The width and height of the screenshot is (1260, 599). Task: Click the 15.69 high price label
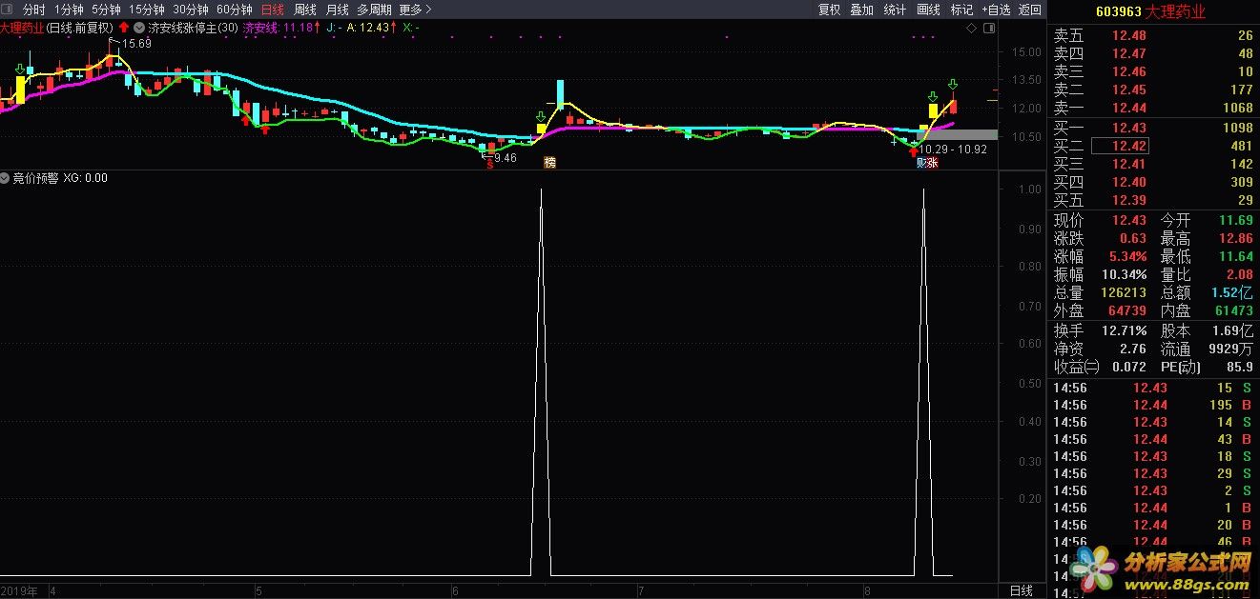click(x=136, y=44)
